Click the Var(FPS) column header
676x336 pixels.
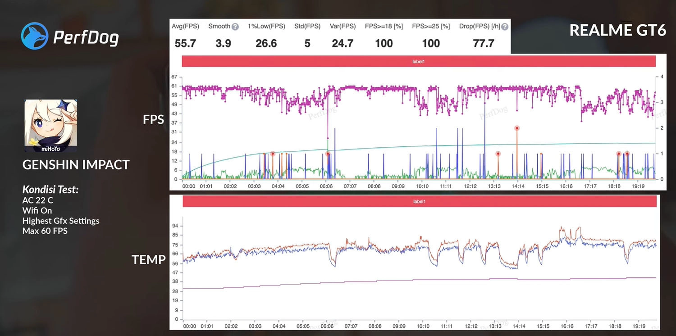coord(343,27)
